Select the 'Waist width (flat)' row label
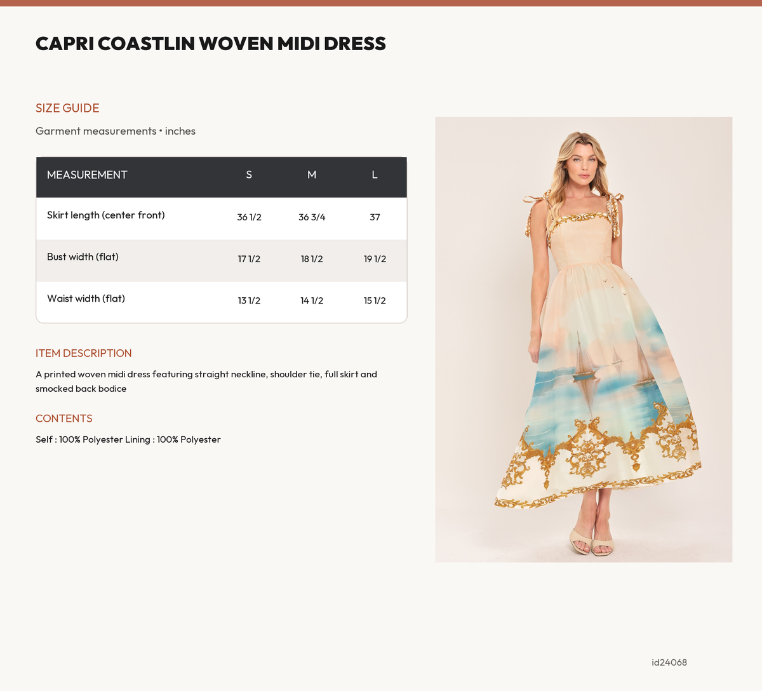762x691 pixels. [86, 299]
